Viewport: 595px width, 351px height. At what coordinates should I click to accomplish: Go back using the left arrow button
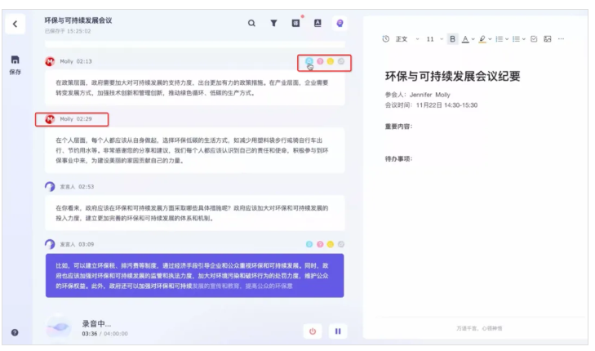[15, 24]
